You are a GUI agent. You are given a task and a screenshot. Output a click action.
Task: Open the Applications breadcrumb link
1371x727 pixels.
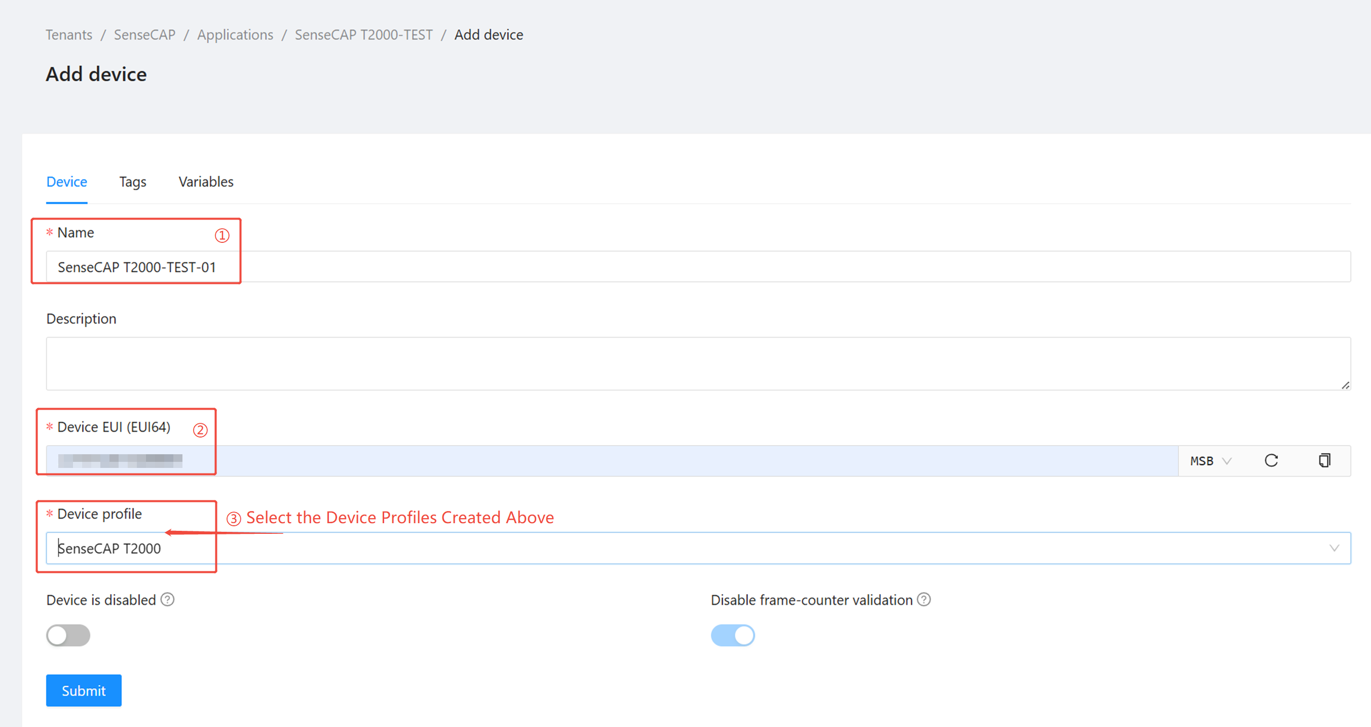pyautogui.click(x=235, y=35)
